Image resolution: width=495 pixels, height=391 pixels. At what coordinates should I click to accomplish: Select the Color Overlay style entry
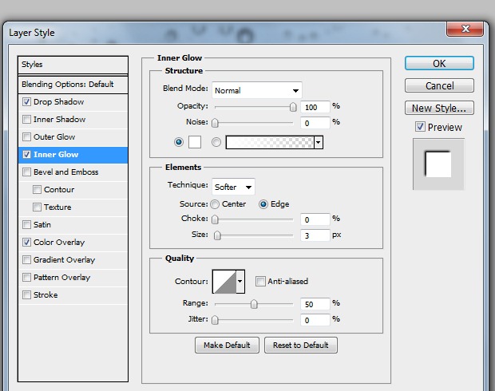click(59, 242)
